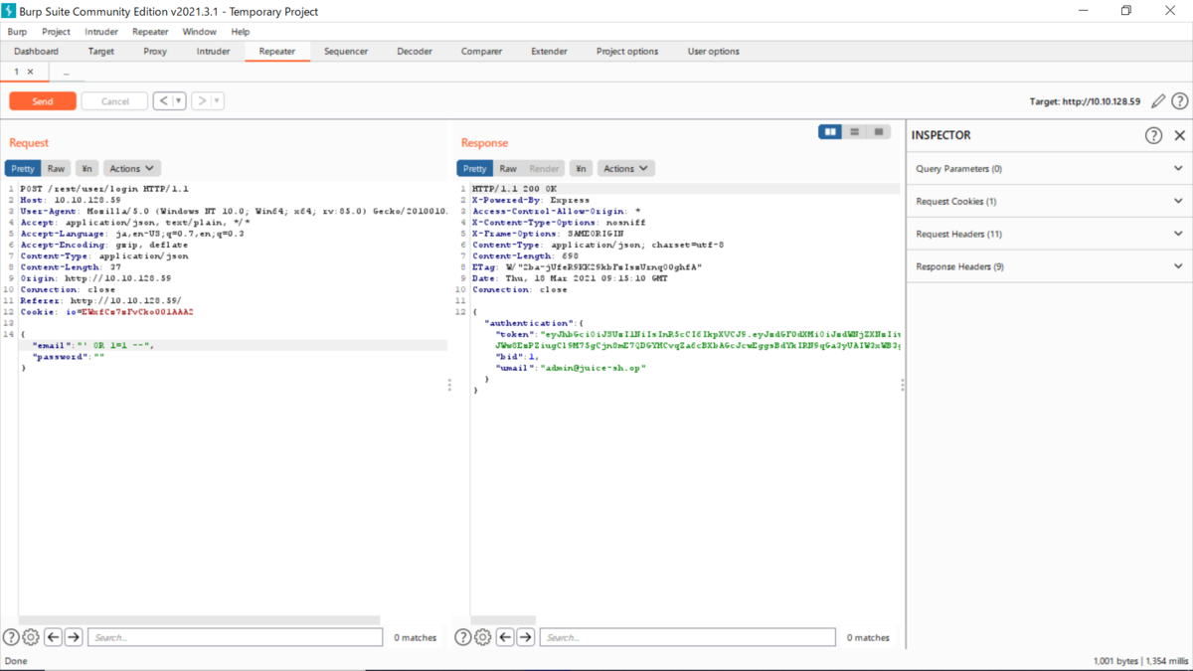Image resolution: width=1193 pixels, height=671 pixels.
Task: Select top-bottom layout icon
Action: pos(854,132)
